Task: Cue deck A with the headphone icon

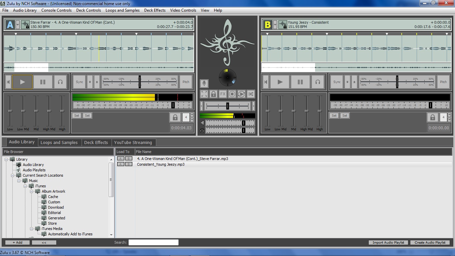Action: [60, 82]
